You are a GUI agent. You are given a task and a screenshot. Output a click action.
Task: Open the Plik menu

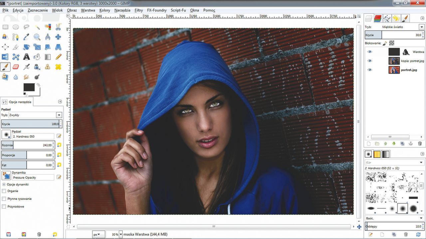click(5, 10)
